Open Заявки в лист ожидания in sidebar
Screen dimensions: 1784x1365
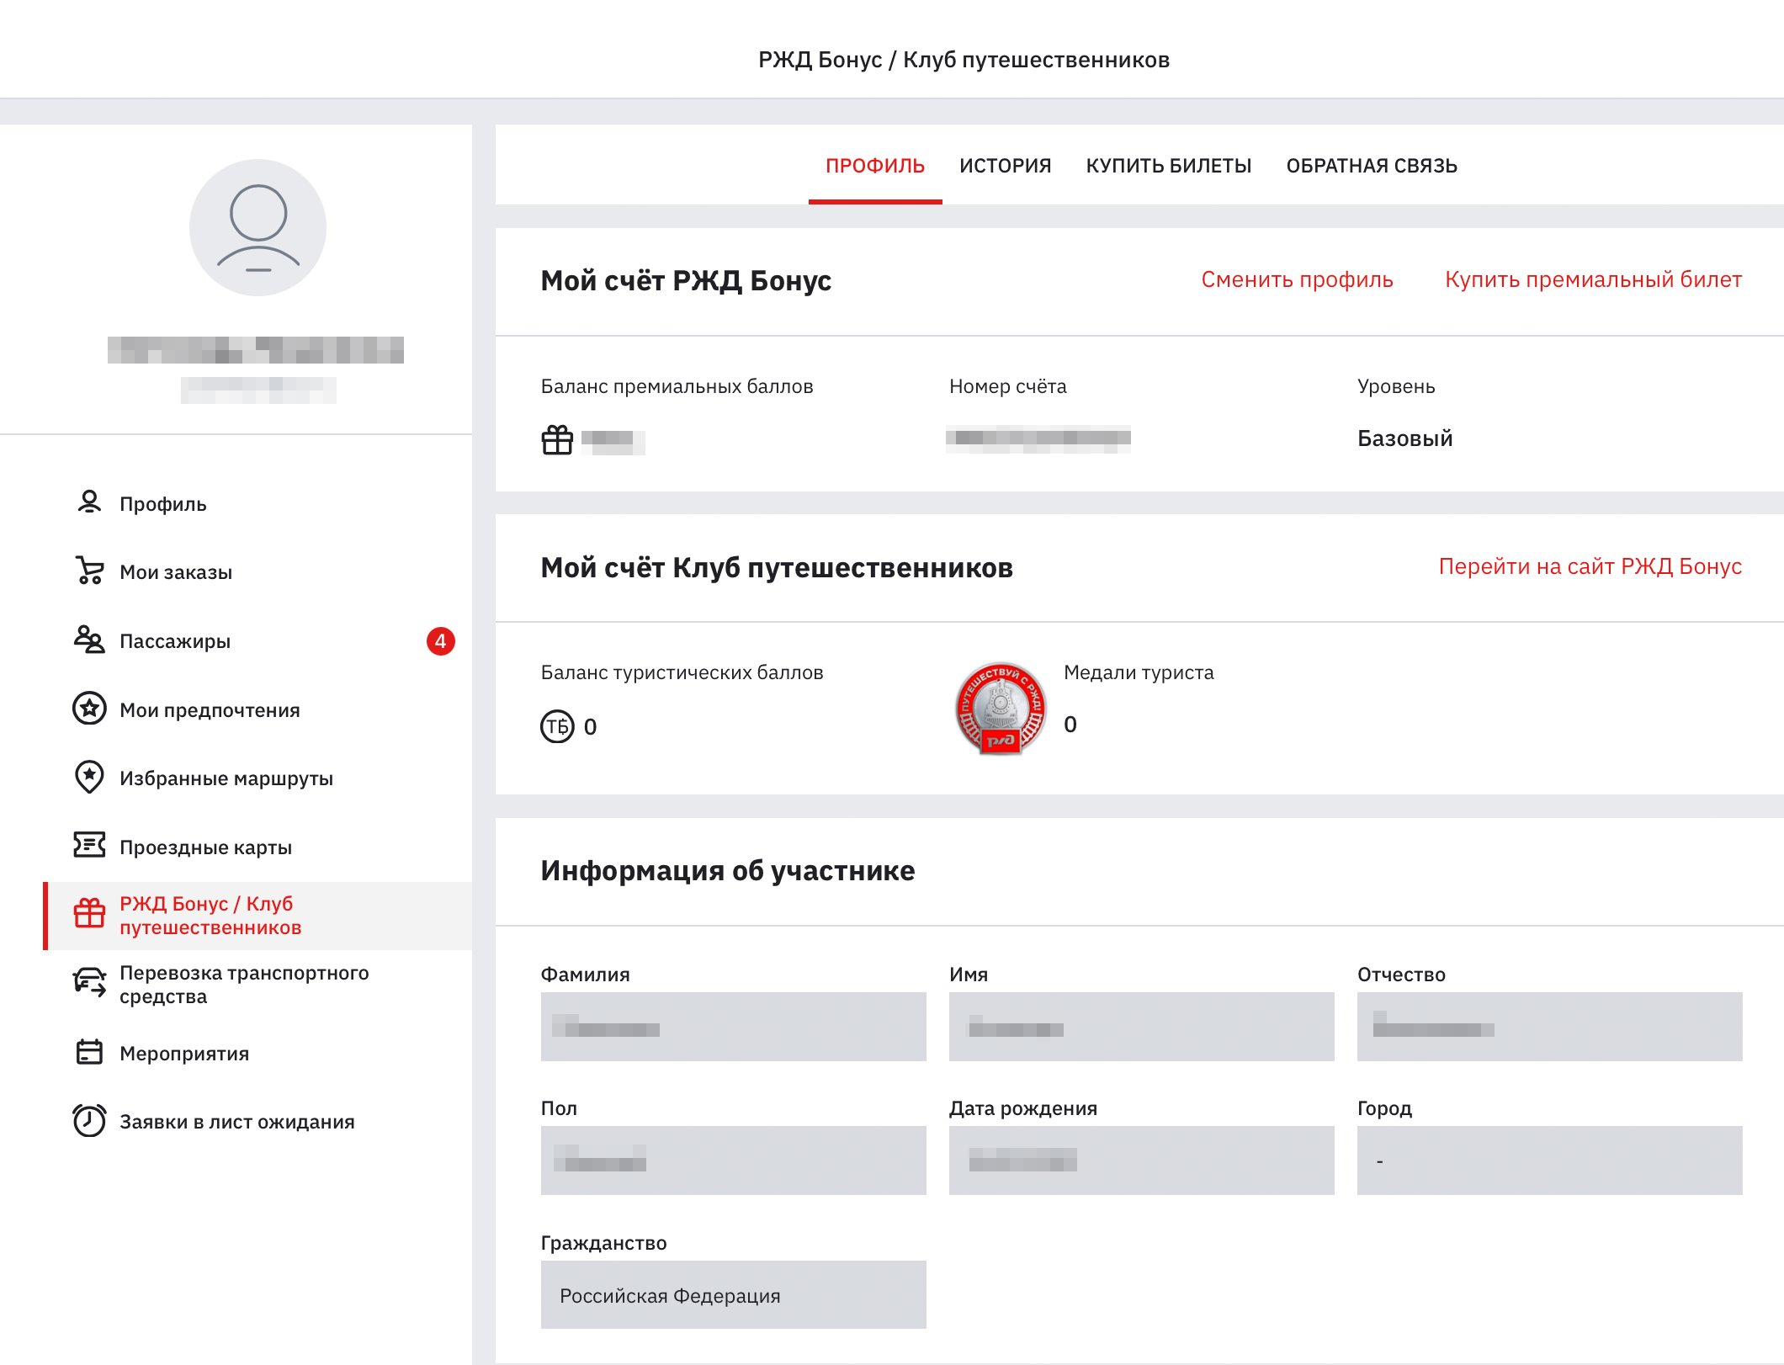(x=257, y=1122)
